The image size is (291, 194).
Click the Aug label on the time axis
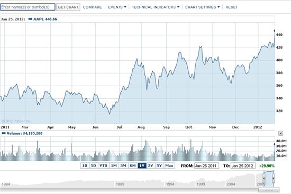click(x=141, y=127)
